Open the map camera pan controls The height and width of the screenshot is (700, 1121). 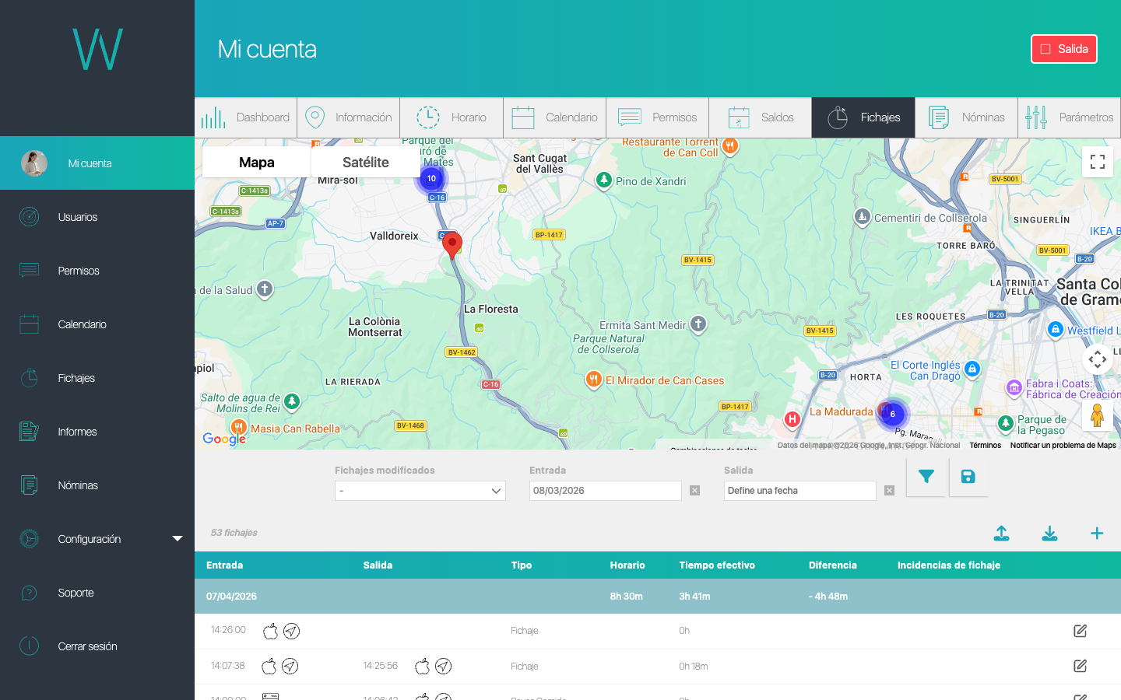coord(1098,359)
